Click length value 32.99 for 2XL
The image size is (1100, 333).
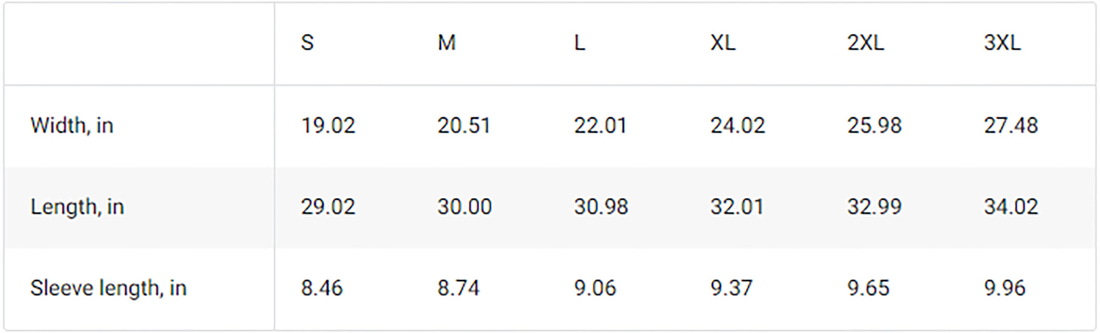874,206
